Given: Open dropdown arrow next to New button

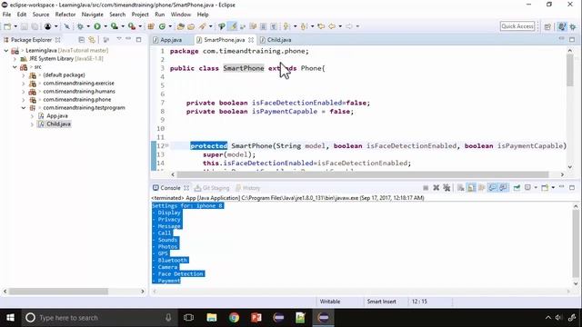Looking at the screenshot, I should pyautogui.click(x=15, y=26).
